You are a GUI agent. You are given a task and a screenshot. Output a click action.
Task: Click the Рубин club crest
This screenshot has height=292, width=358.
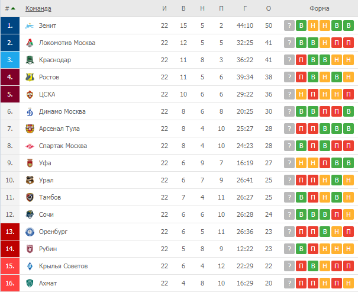pyautogui.click(x=30, y=249)
